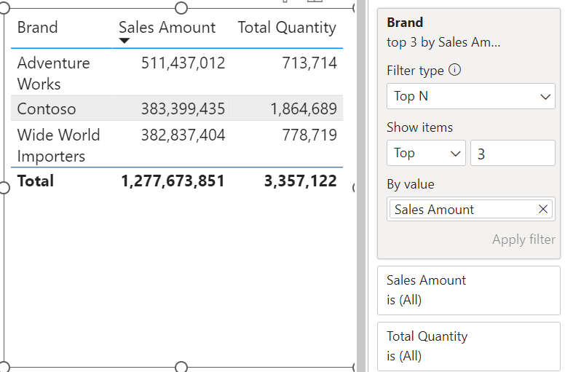The image size is (565, 372).
Task: Click the Brand filter card title
Action: (405, 23)
